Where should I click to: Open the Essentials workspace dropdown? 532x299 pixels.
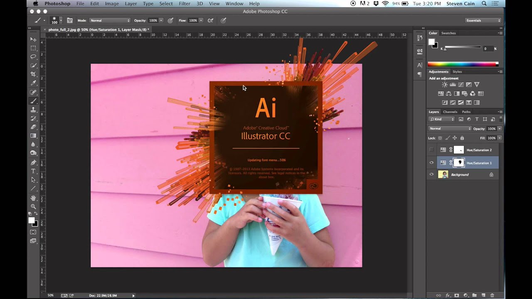(x=483, y=20)
